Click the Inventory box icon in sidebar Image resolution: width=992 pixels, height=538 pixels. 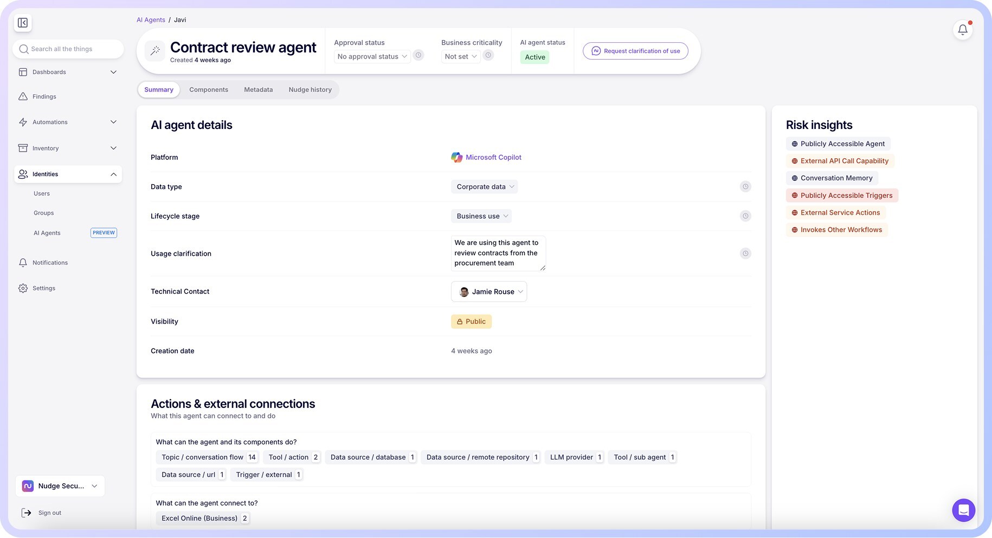(x=23, y=148)
